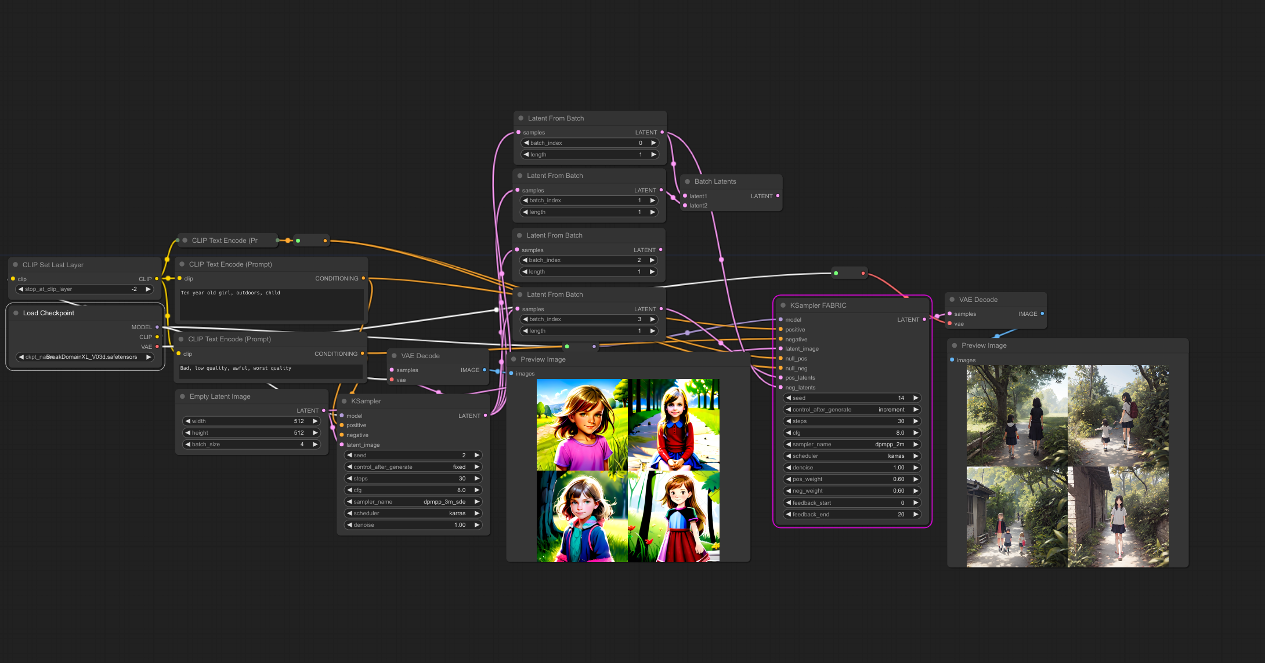Viewport: 1265px width, 663px height.
Task: Collapse the KSampler FABRIC node via title dot
Action: [783, 305]
